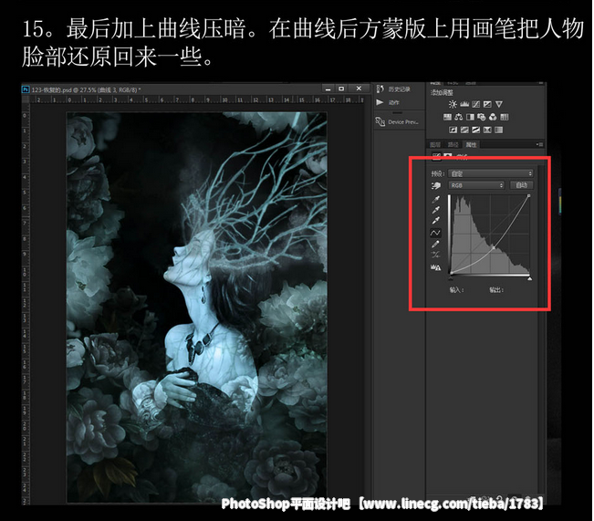Screen dimensions: 594x521
Task: Add a Curves adjustment layer
Action: coord(475,104)
